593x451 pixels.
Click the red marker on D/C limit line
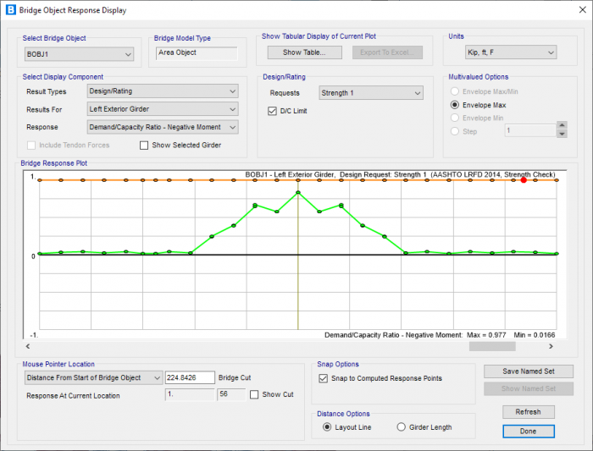524,180
